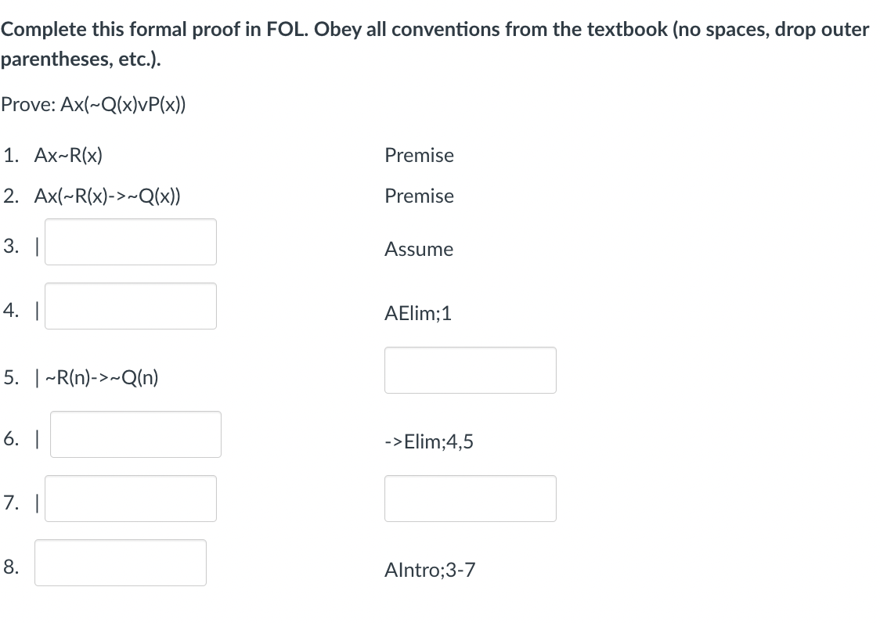Click the 'Prove: Ax(~Q(x)vP(x))' goal text

click(93, 105)
